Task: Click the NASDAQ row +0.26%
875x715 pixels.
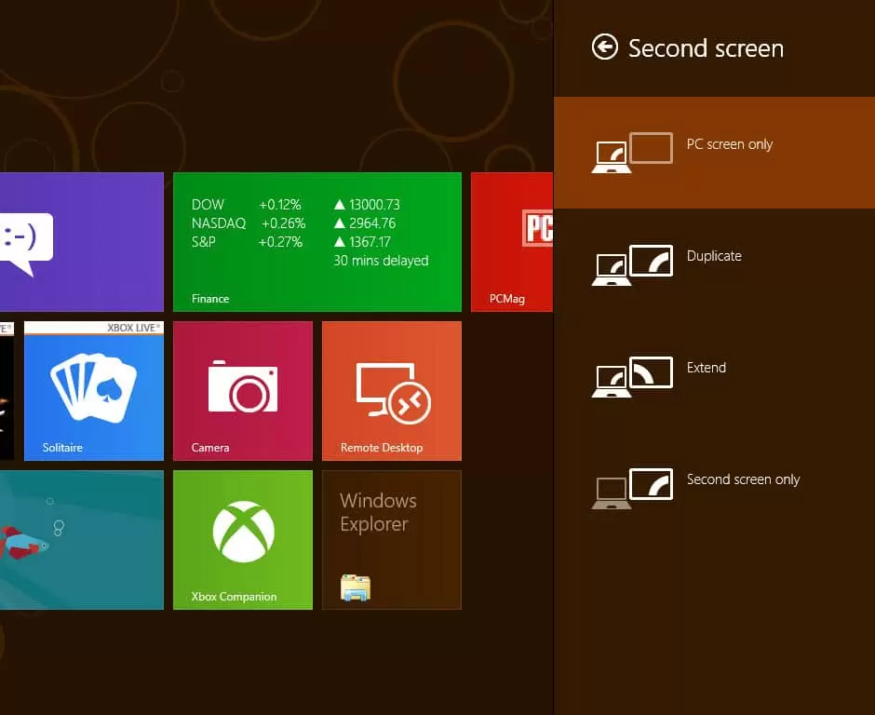Action: point(284,223)
